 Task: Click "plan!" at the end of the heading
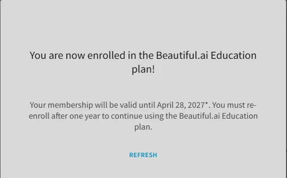(143, 69)
